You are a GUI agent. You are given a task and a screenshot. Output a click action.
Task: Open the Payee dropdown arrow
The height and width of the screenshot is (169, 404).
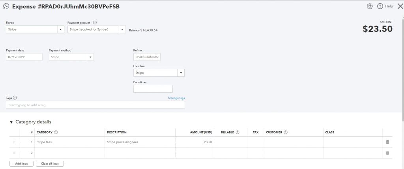click(60, 29)
